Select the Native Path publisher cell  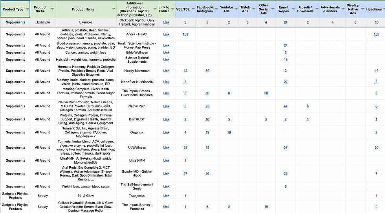(x=137, y=106)
